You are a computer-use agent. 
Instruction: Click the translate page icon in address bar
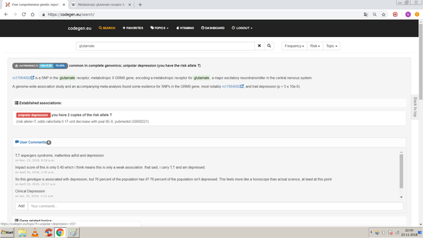[x=365, y=15]
